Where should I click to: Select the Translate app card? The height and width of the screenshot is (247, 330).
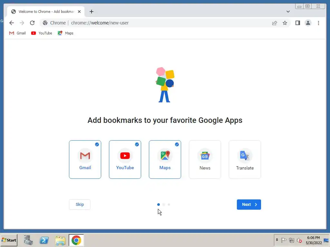click(245, 160)
